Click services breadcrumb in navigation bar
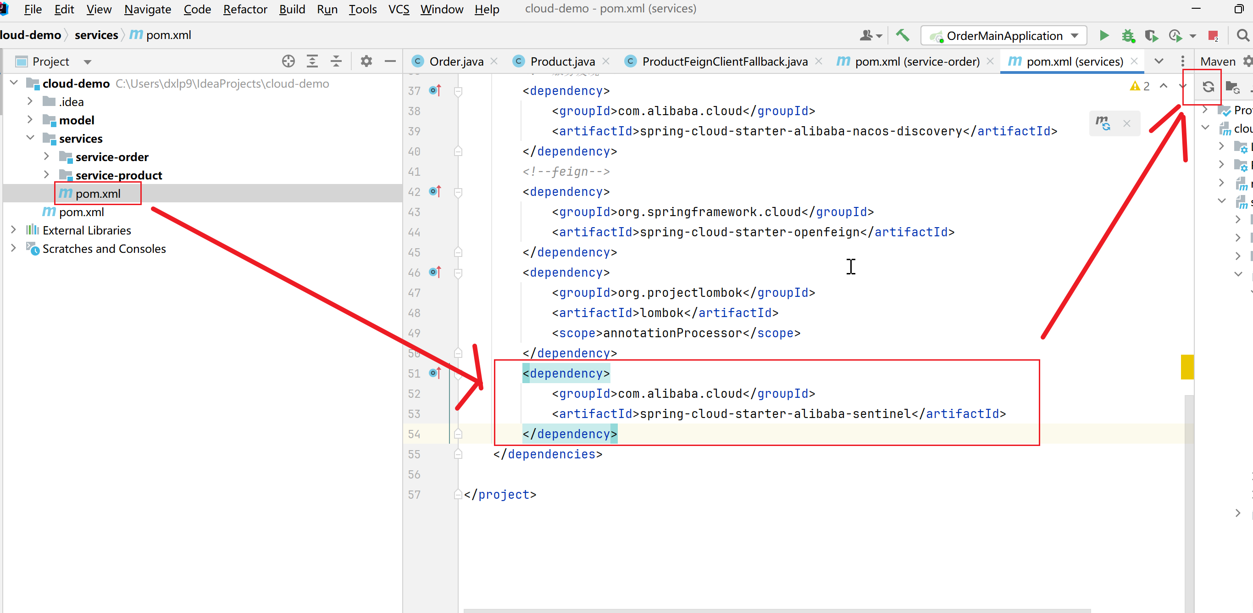The height and width of the screenshot is (613, 1253). 96,35
